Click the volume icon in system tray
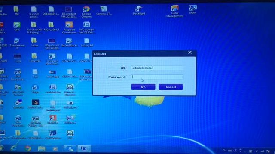The image size is (275, 154). pos(257,151)
